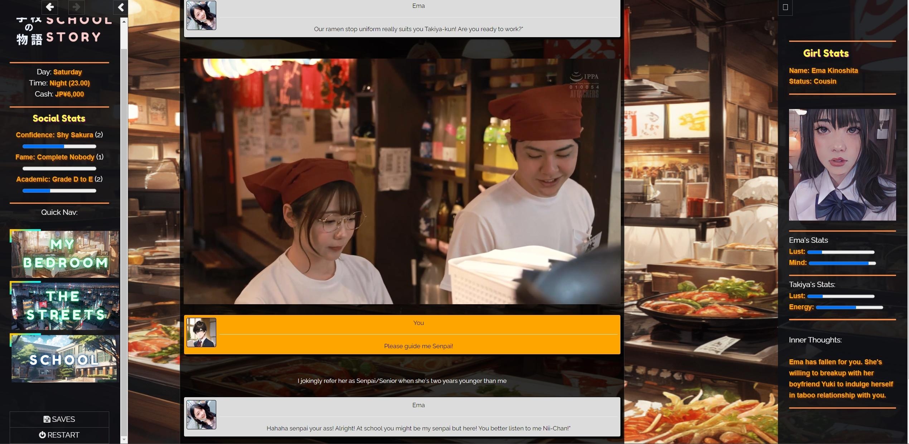The image size is (909, 444).
Task: Click Ema's Mind stat bar
Action: [842, 263]
